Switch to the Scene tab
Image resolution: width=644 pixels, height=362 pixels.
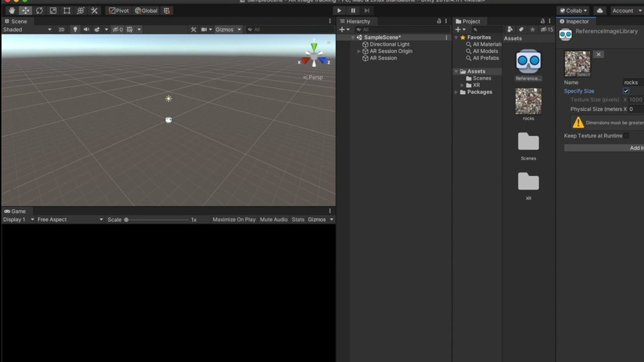[x=16, y=21]
